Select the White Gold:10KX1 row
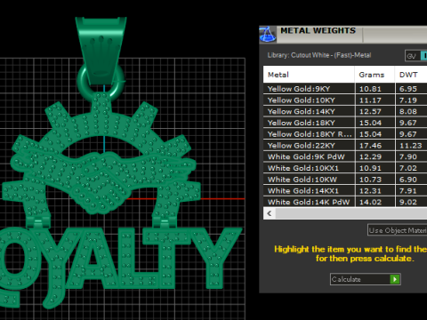 tap(345, 168)
